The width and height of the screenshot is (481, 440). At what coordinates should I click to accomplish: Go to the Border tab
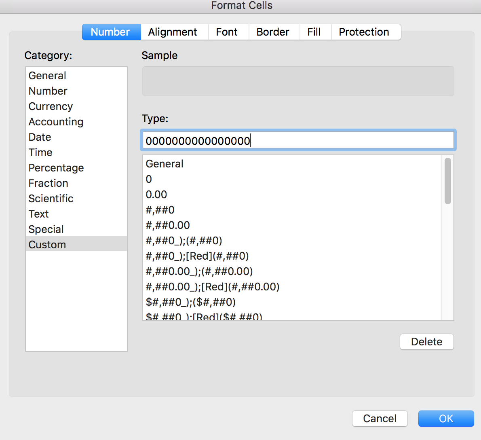click(x=273, y=32)
